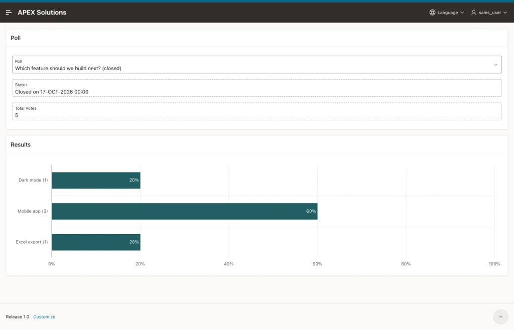Viewport: 514px width, 330px height.
Task: Click the 80% x-axis label
Action: (x=406, y=264)
